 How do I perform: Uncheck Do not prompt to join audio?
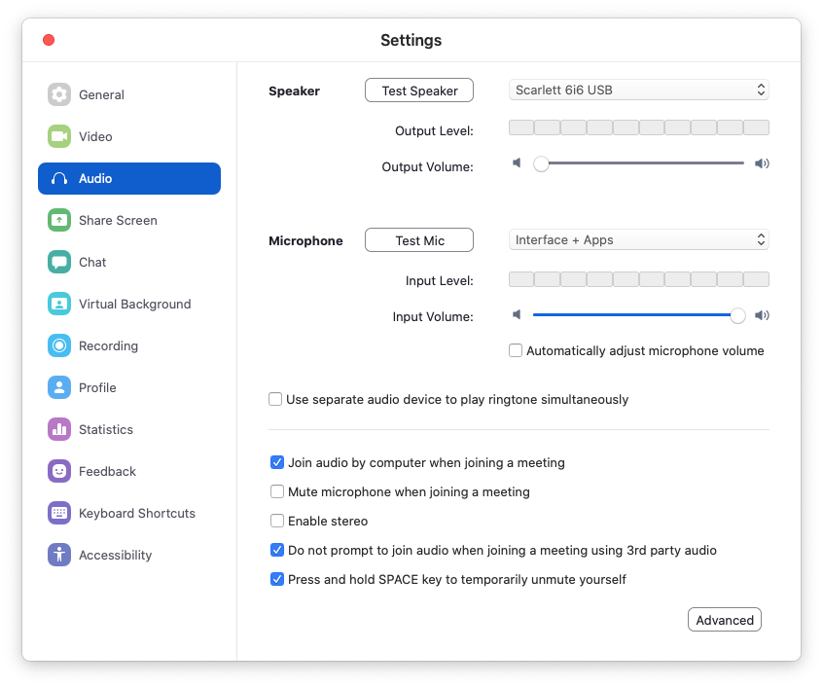click(277, 550)
